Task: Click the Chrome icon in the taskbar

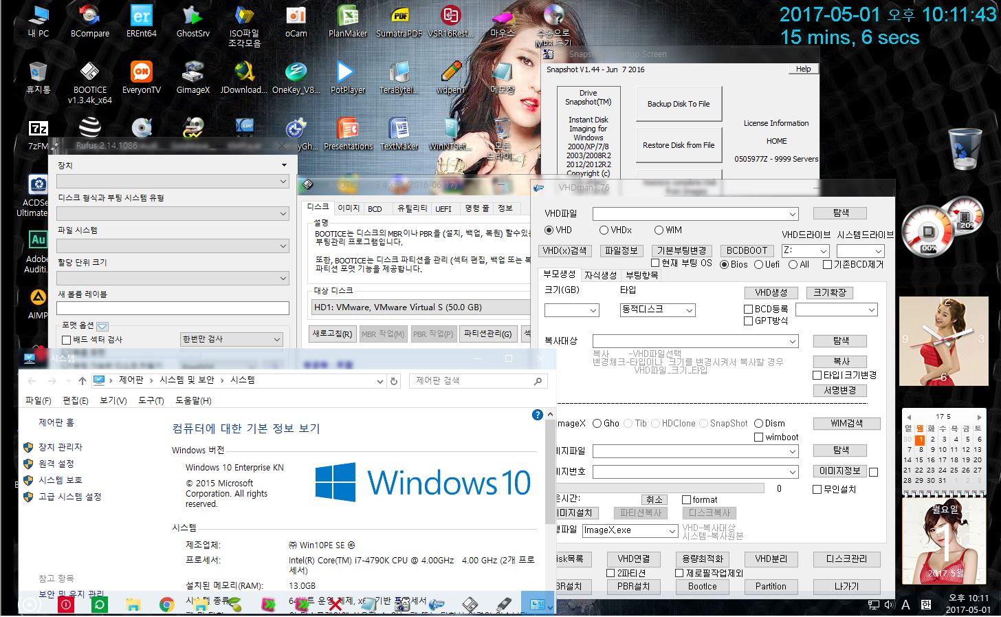Action: coord(166,605)
